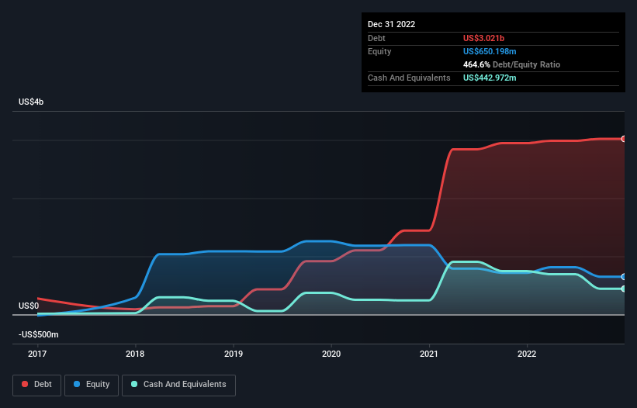This screenshot has width=637, height=408.
Task: Click the Dec 31 2022 tooltip date
Action: [391, 24]
